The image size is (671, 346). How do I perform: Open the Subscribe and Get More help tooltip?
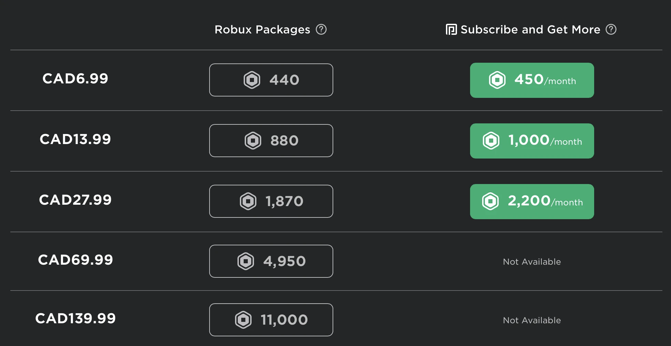(611, 30)
